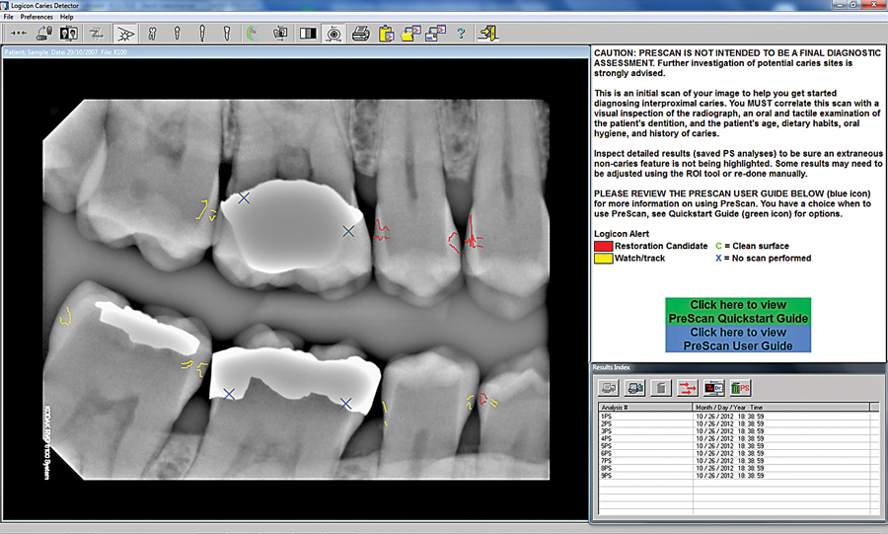
Task: Click the green trash PS delete icon
Action: tap(740, 387)
